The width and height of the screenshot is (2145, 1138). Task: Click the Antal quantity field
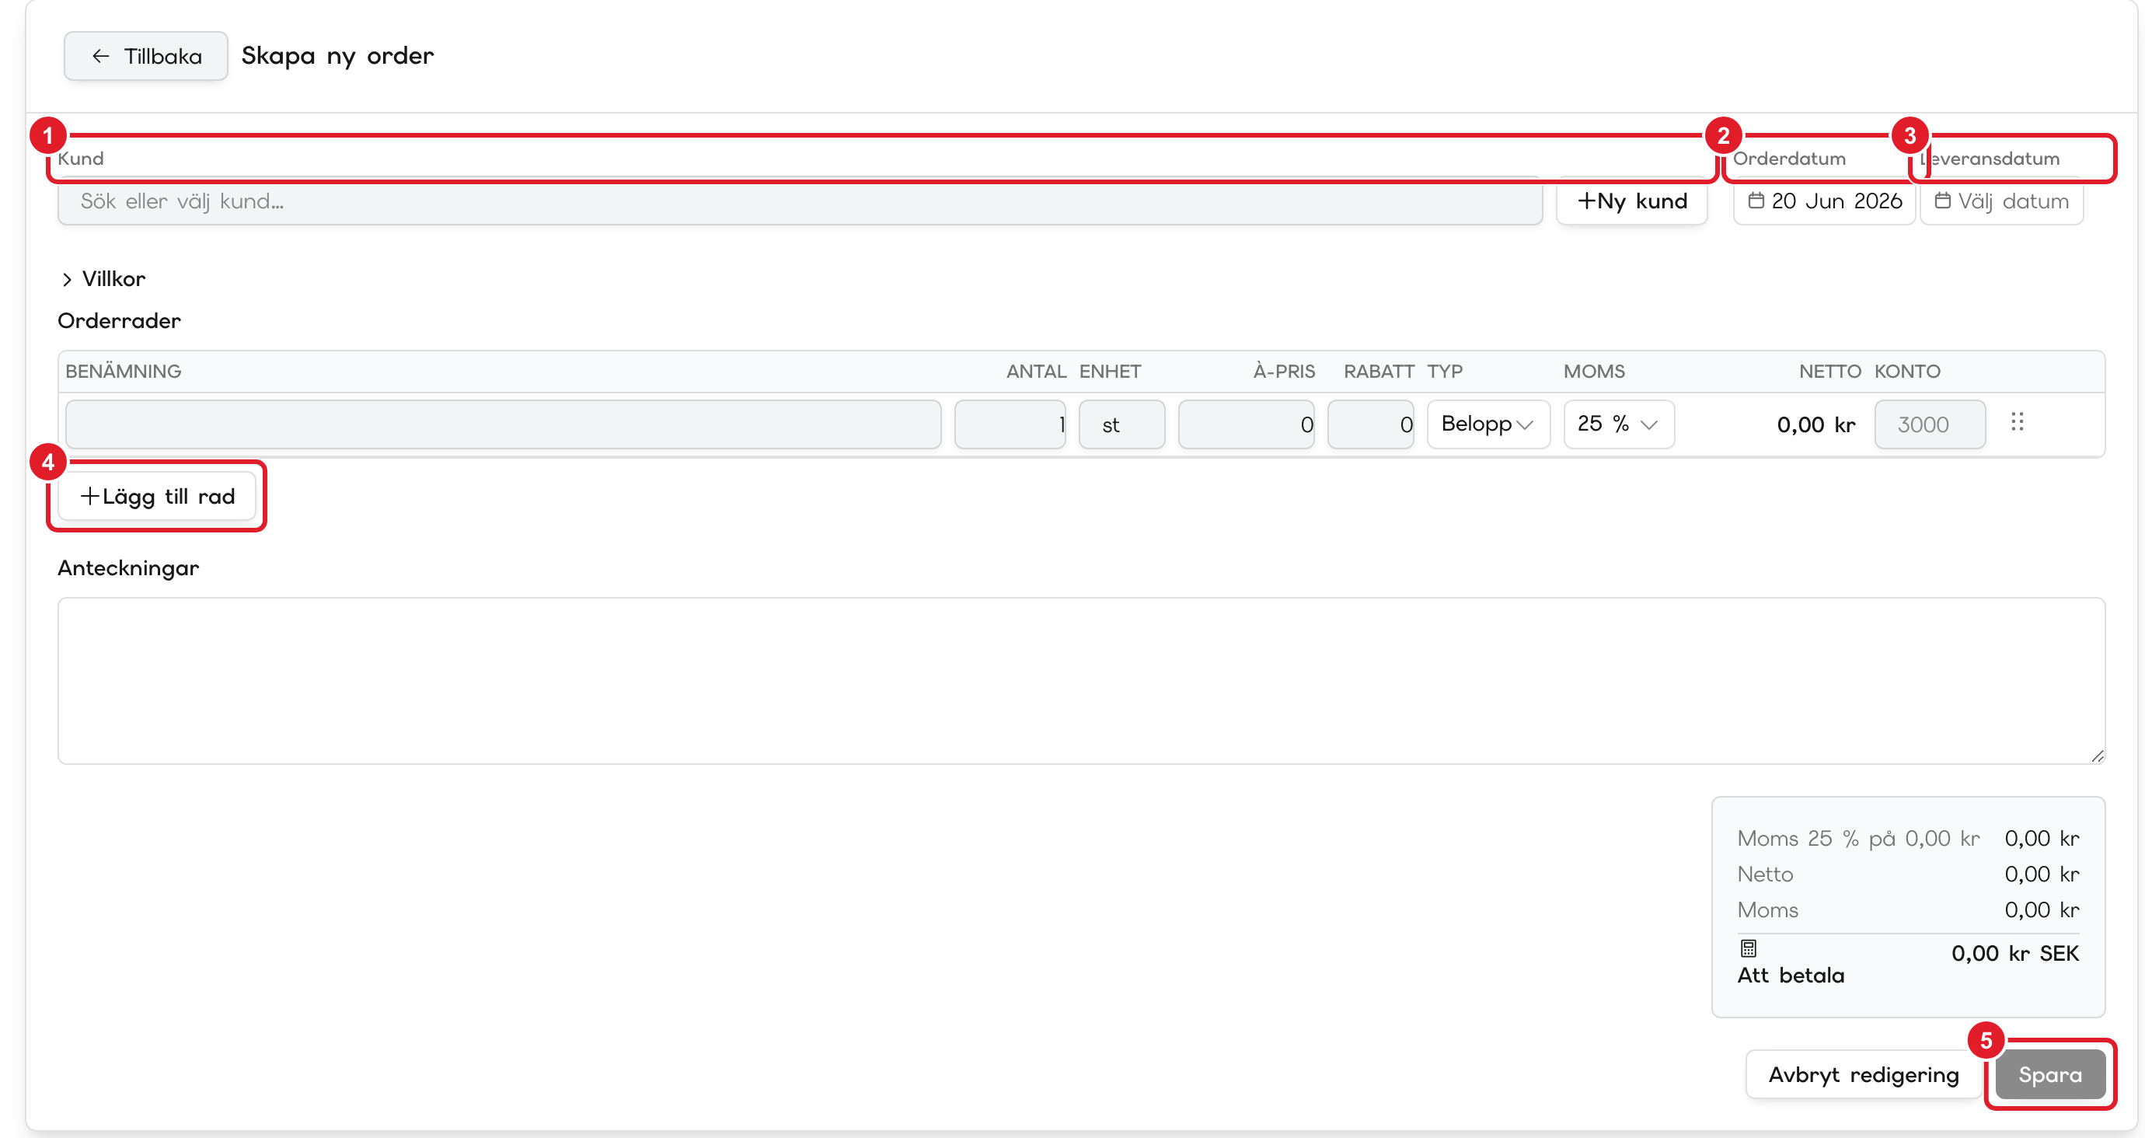tap(1010, 424)
